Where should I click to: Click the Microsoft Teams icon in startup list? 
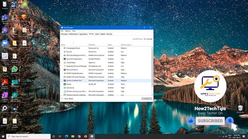pyautogui.click(x=65, y=69)
